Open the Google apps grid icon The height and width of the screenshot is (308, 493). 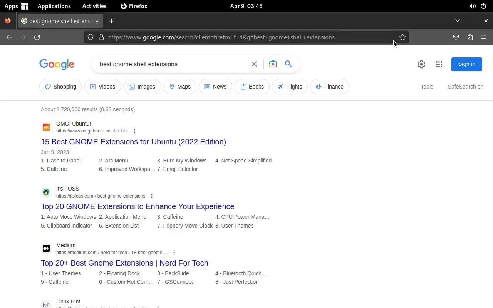[x=439, y=64]
